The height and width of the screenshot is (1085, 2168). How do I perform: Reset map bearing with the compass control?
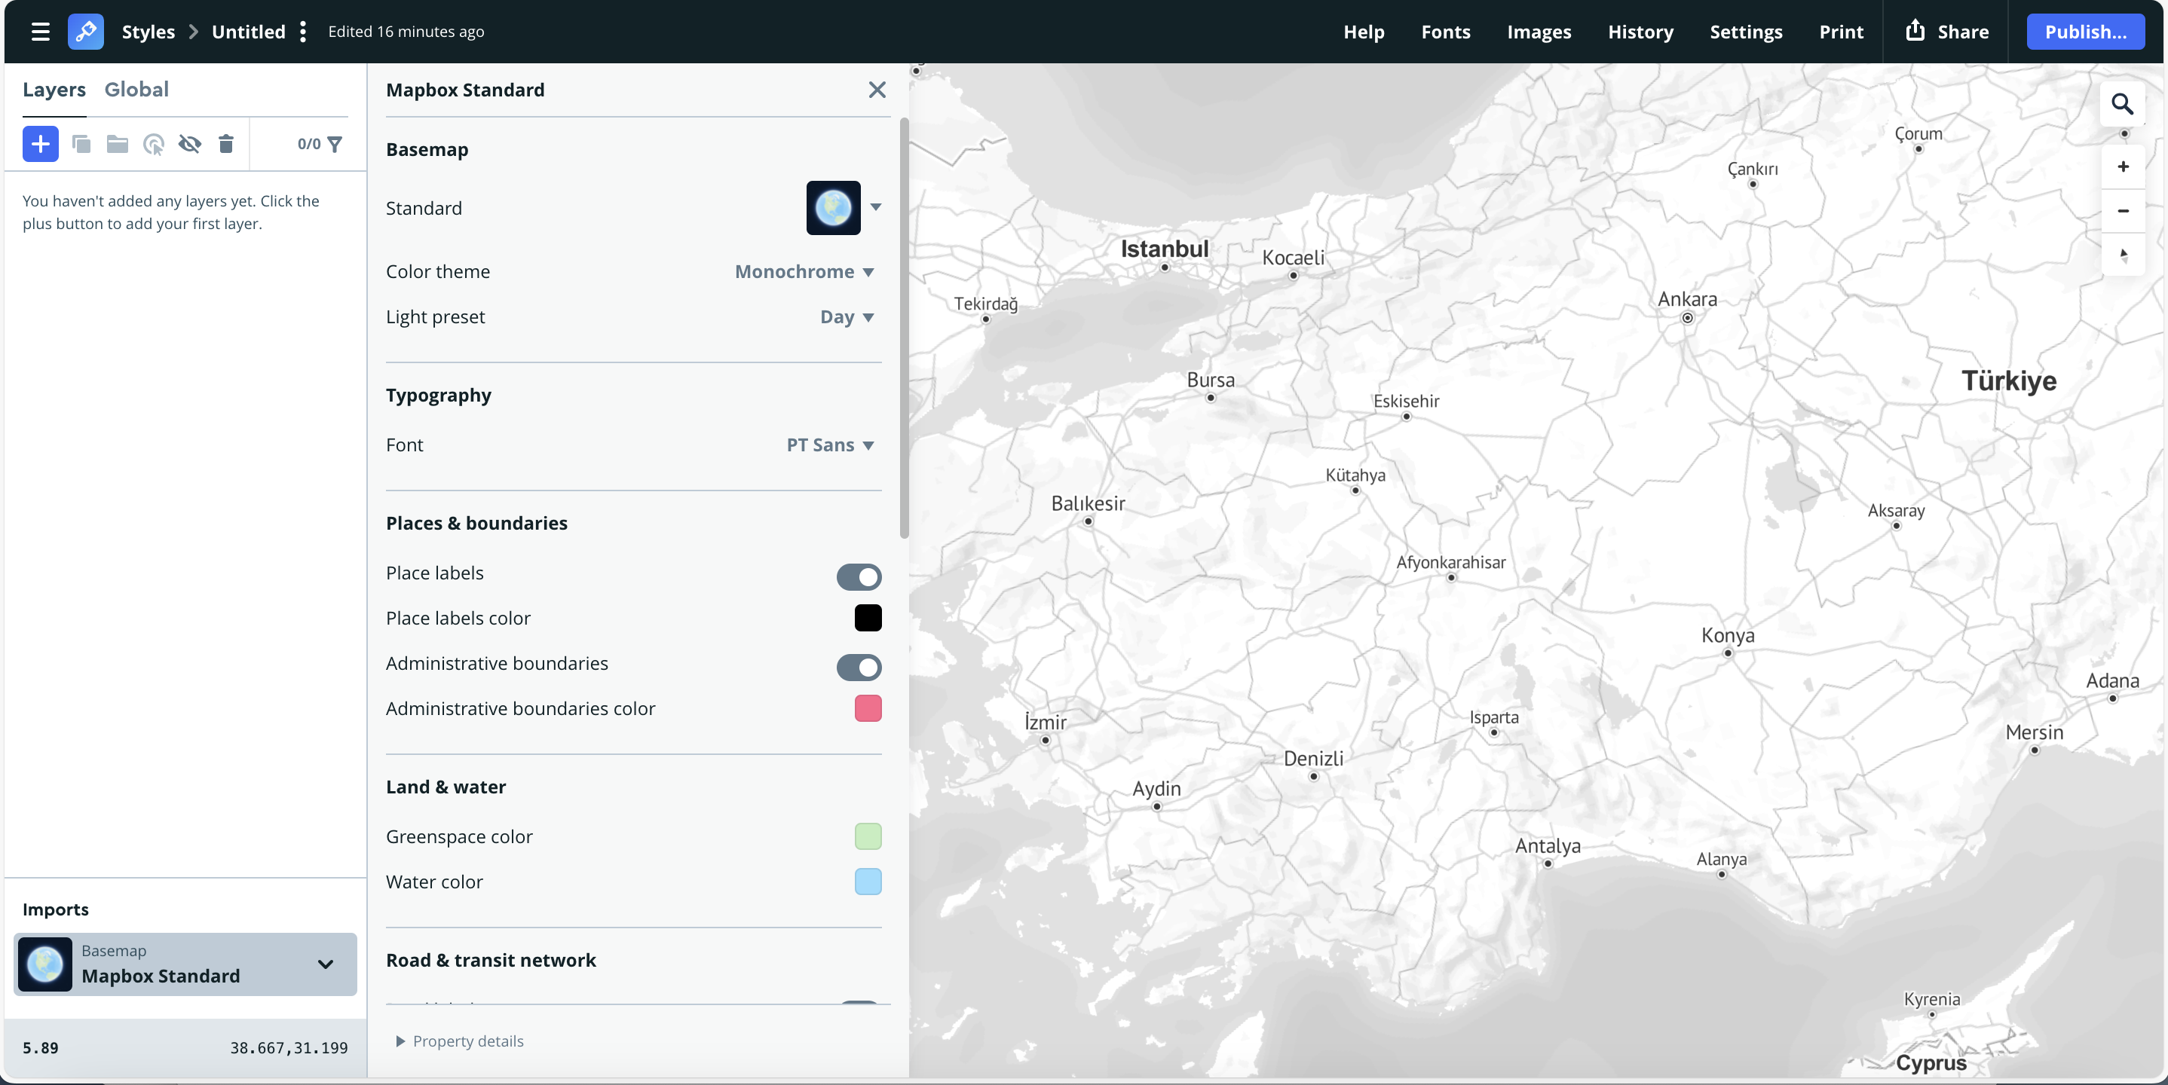(x=2124, y=256)
